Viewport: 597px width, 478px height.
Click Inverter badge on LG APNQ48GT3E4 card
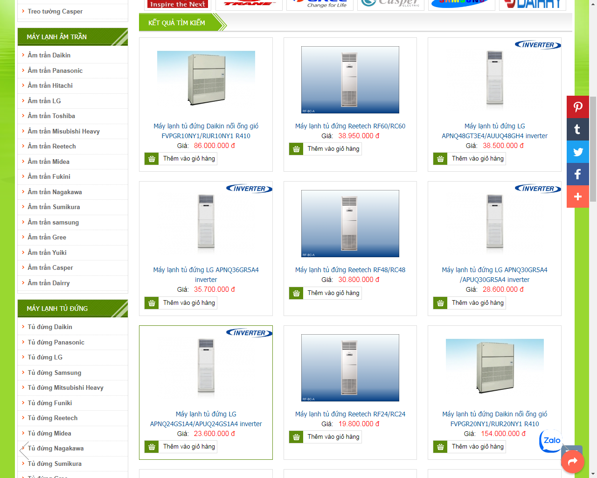click(538, 45)
